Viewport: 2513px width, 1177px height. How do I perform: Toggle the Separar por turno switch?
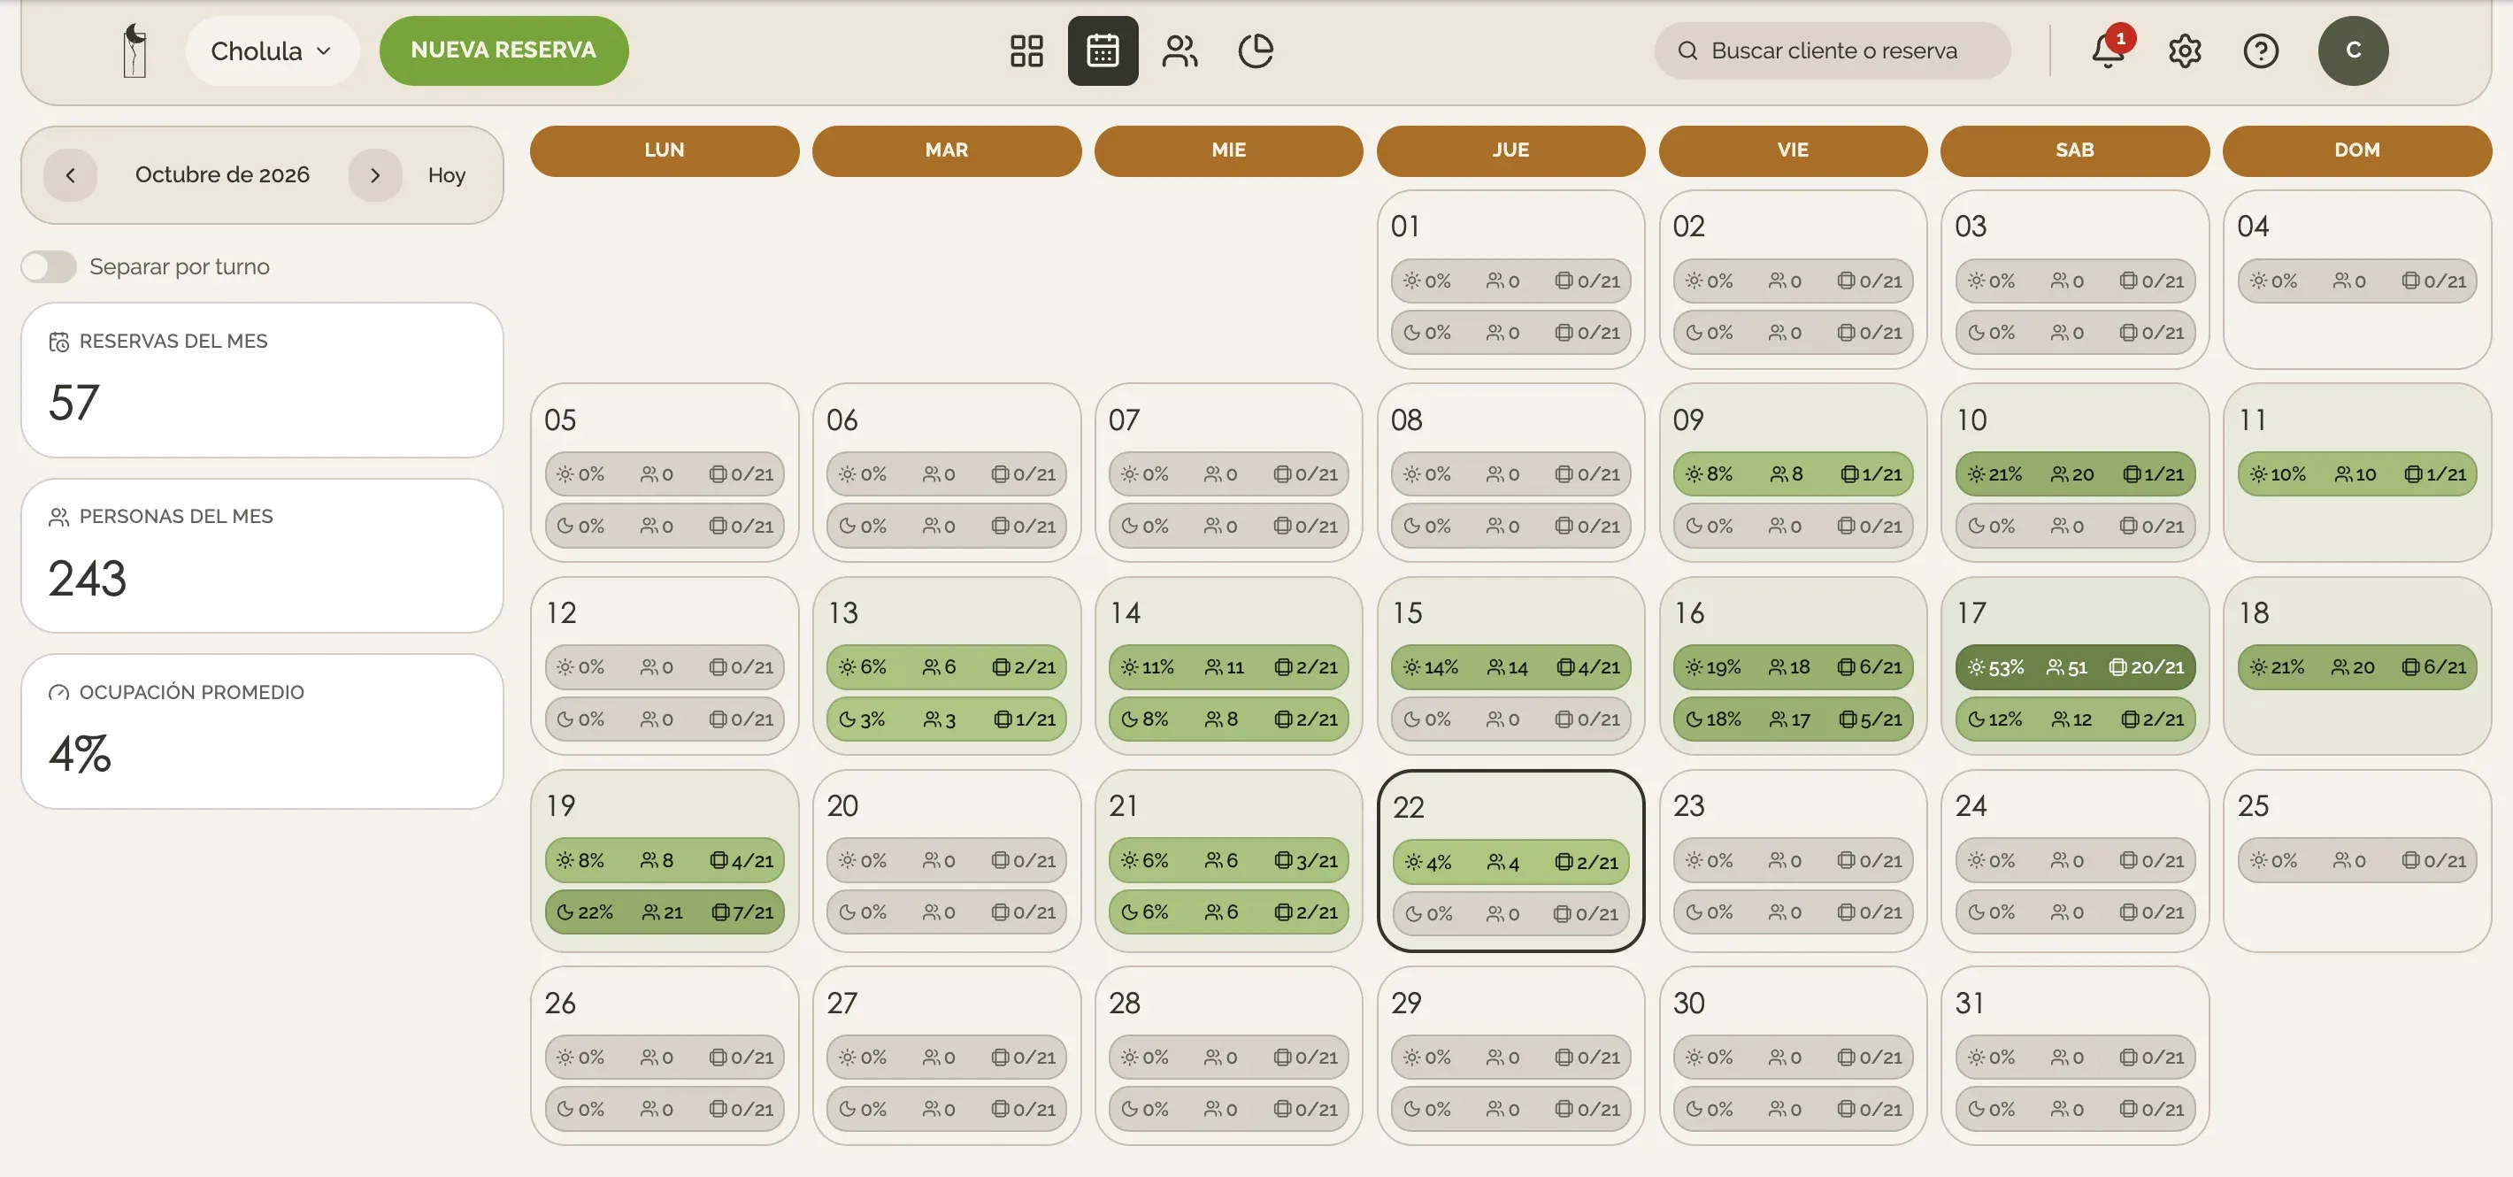[x=49, y=266]
